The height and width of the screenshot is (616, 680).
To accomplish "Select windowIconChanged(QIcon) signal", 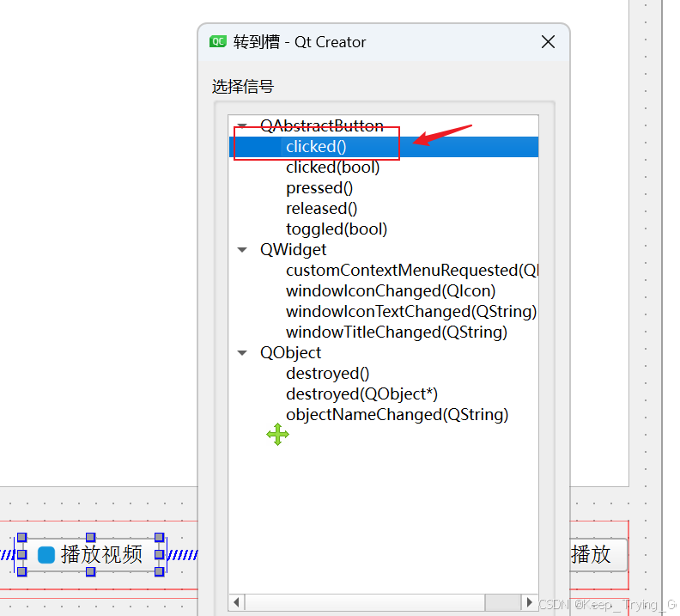I will pyautogui.click(x=391, y=291).
